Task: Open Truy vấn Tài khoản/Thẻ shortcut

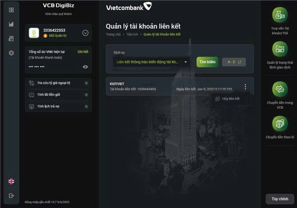Action: [x=280, y=20]
